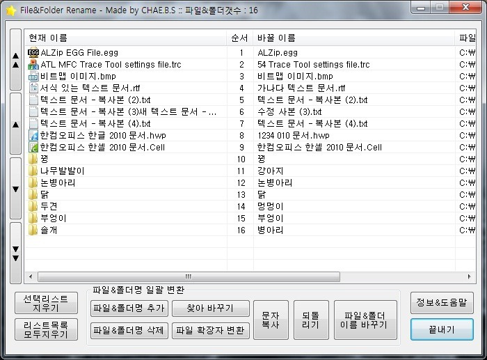Click the move-to-top double up arrow button
Viewport: 487px width, 360px height.
[15, 60]
